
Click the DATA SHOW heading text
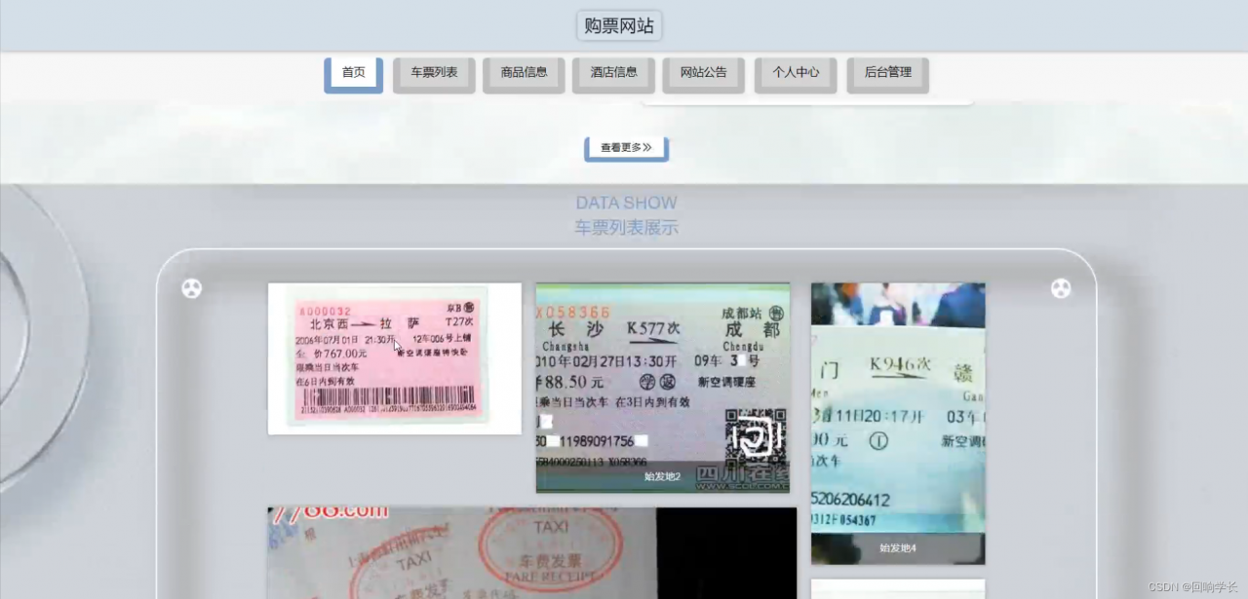(626, 203)
